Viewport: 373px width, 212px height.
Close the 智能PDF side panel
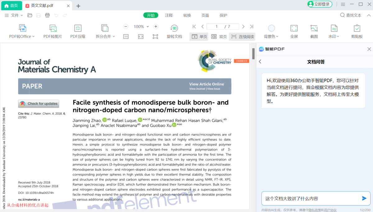(369, 49)
